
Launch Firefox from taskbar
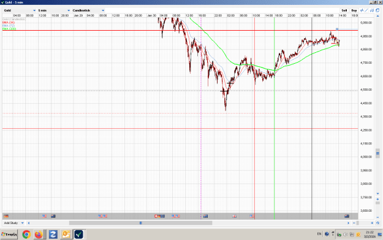coord(39,234)
